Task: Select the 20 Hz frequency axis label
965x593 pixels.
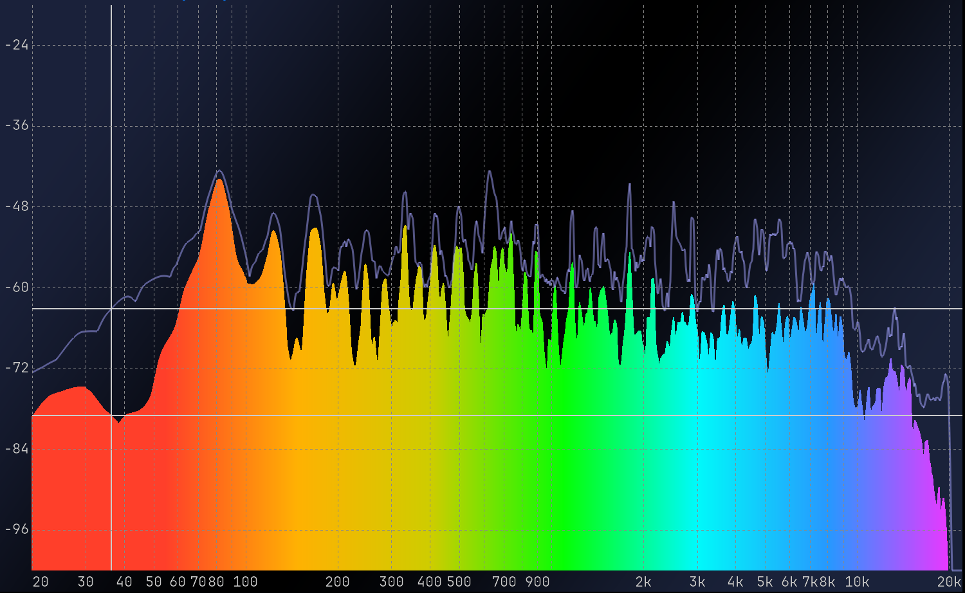Action: [41, 582]
